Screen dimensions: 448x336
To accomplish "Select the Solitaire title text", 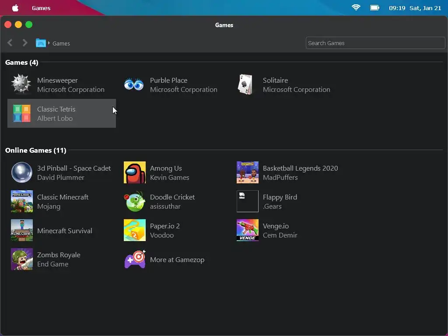I will [x=276, y=80].
